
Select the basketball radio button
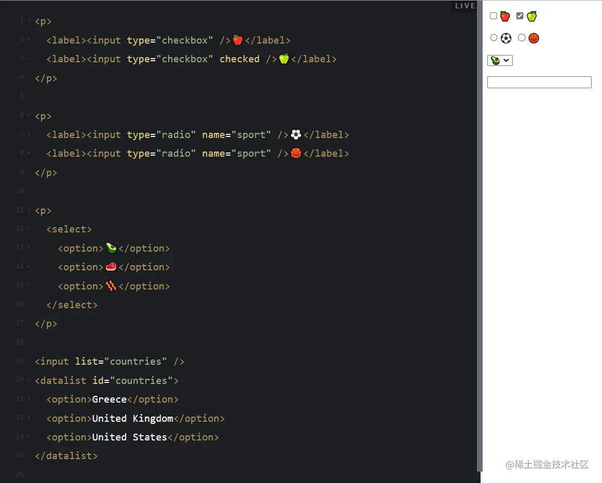(522, 38)
